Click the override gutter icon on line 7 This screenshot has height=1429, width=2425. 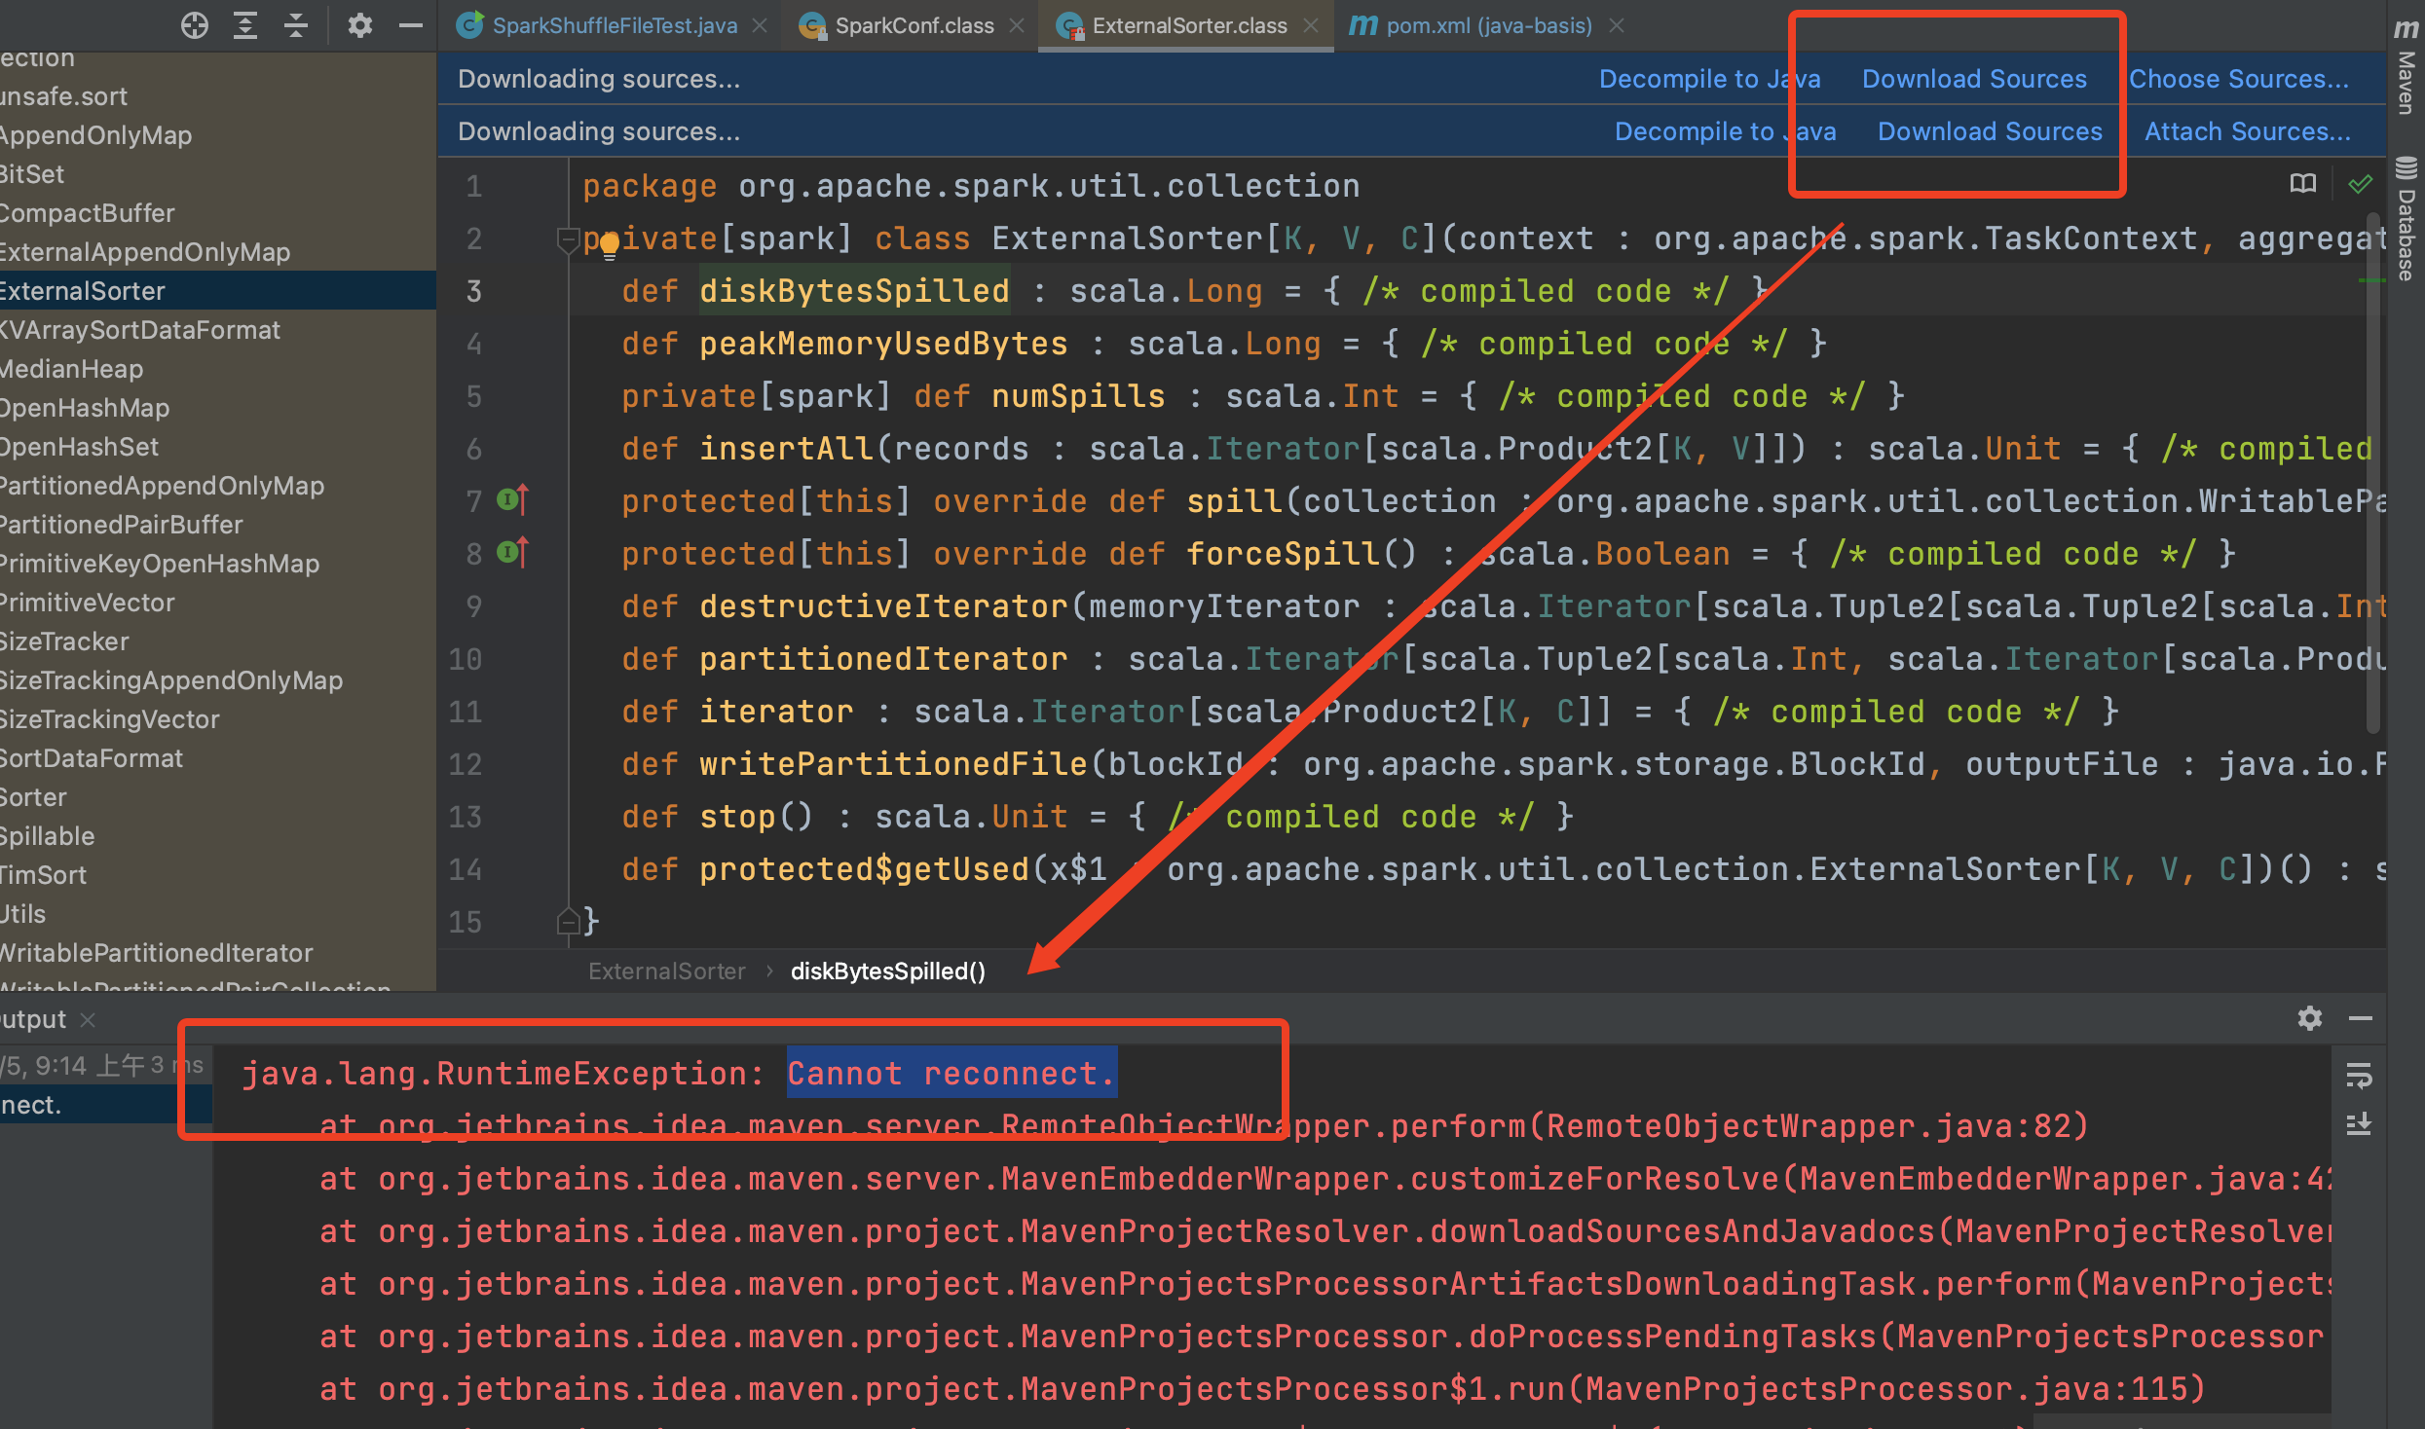pos(512,500)
